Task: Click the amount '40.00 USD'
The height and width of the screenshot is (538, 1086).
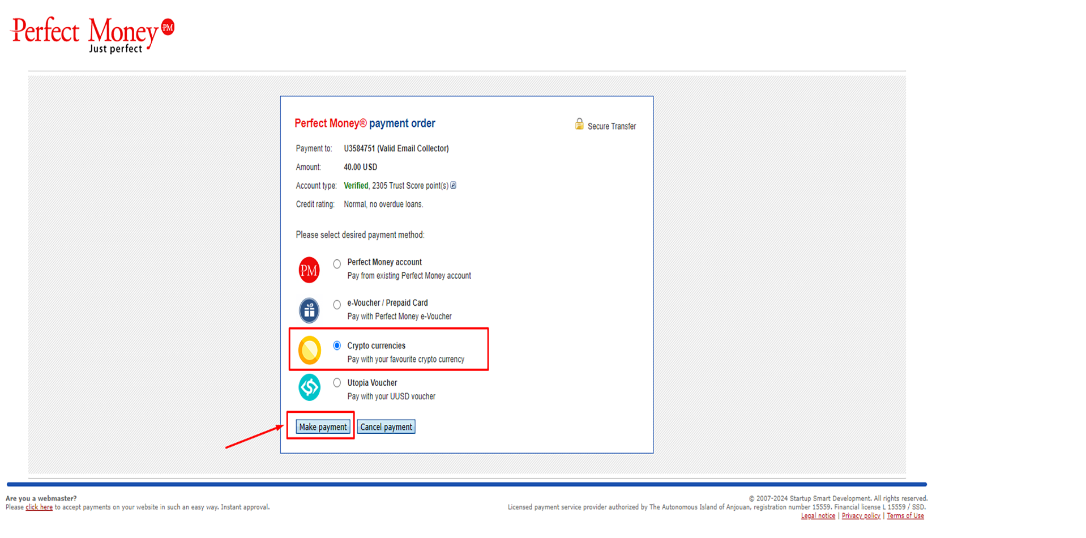Action: pyautogui.click(x=360, y=167)
